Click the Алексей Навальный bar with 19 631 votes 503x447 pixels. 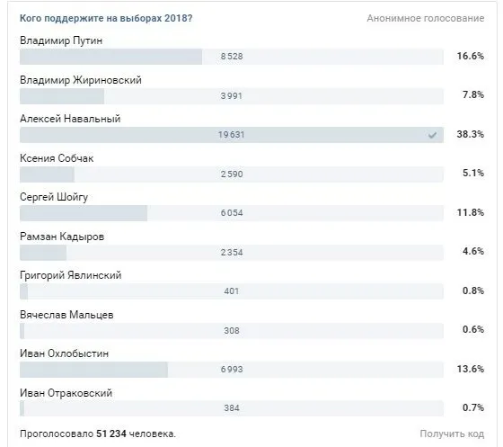pyautogui.click(x=232, y=135)
